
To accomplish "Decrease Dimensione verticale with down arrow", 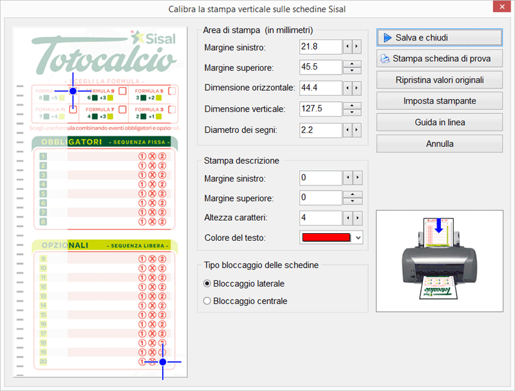I will (x=352, y=112).
